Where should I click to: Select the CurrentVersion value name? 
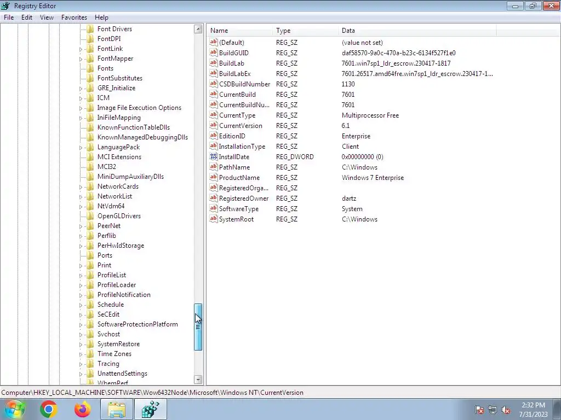tap(241, 125)
